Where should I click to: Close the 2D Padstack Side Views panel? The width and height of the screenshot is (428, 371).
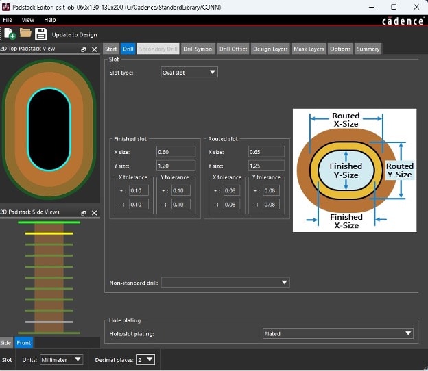click(94, 213)
